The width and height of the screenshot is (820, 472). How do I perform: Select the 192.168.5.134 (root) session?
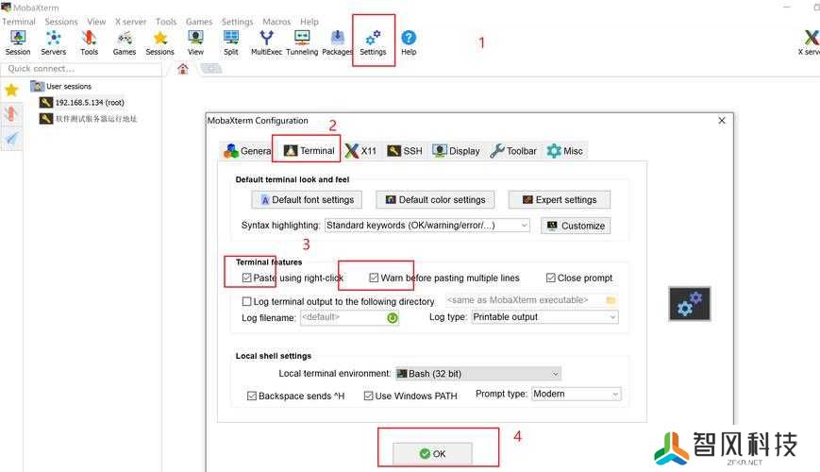(82, 103)
